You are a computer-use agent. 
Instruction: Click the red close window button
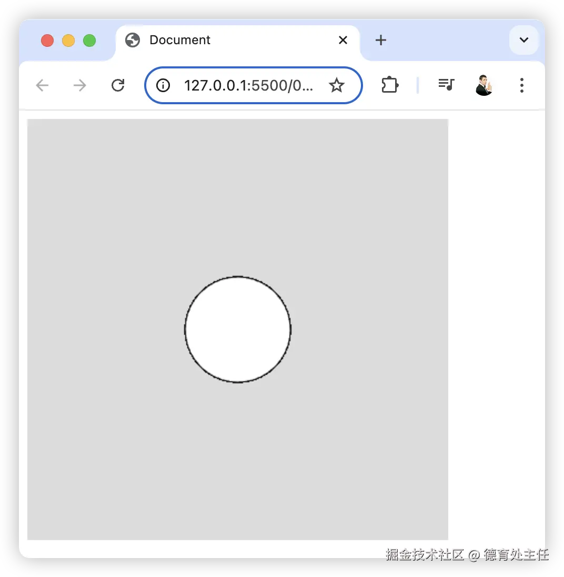click(47, 41)
